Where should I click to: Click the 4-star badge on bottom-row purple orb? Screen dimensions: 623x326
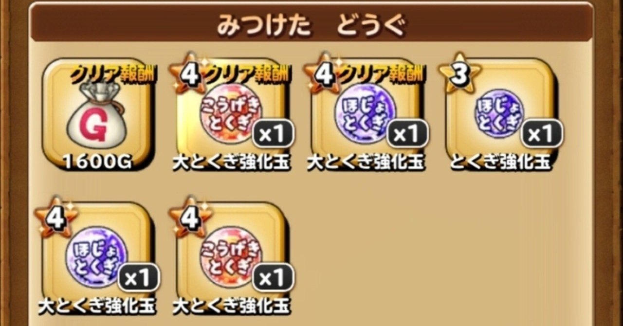(x=56, y=217)
